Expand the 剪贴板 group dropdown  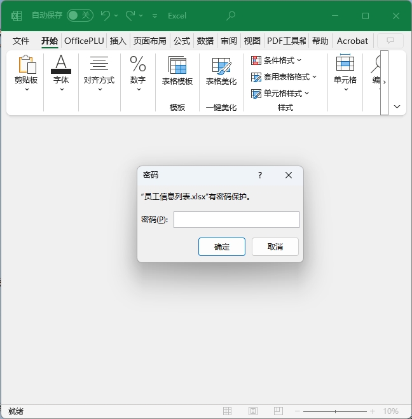(27, 90)
